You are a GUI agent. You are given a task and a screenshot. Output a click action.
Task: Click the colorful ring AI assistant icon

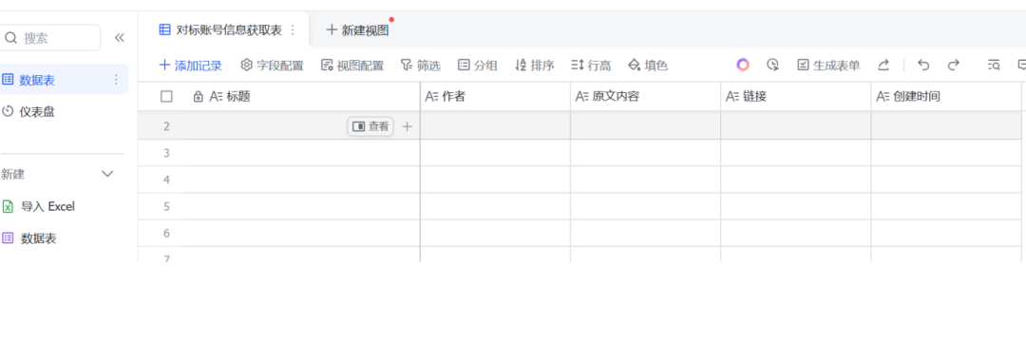[742, 65]
